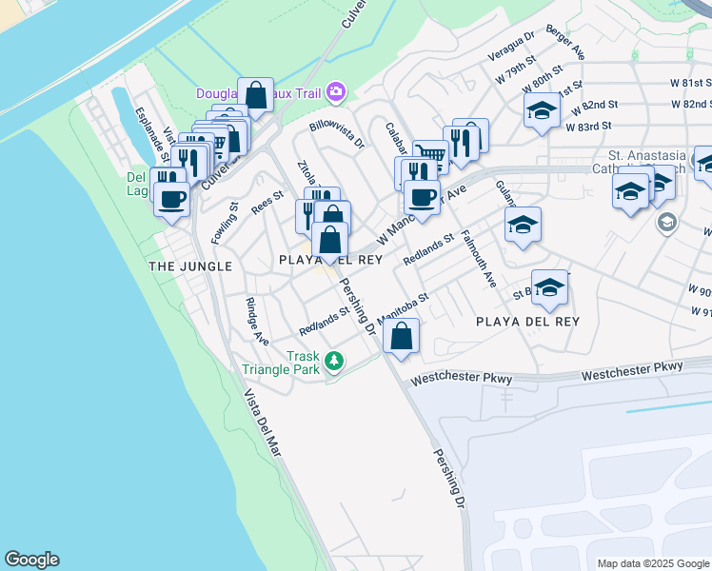
Task: Open the coffee cup marker near Del Lago
Action: tap(171, 200)
